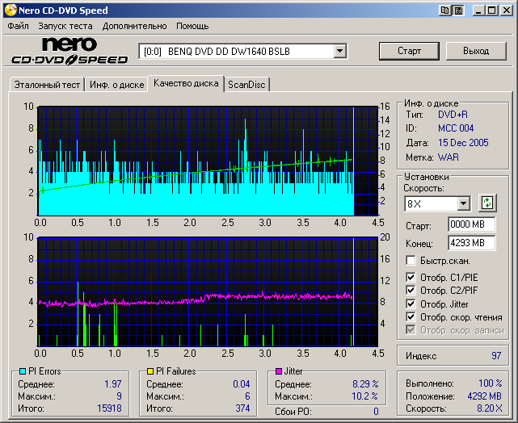
Task: Disable the Отобр. скор. чтения checkbox
Action: (411, 317)
